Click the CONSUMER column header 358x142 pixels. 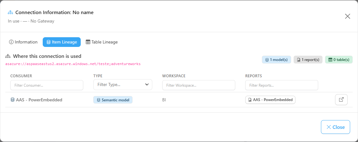[x=21, y=76]
